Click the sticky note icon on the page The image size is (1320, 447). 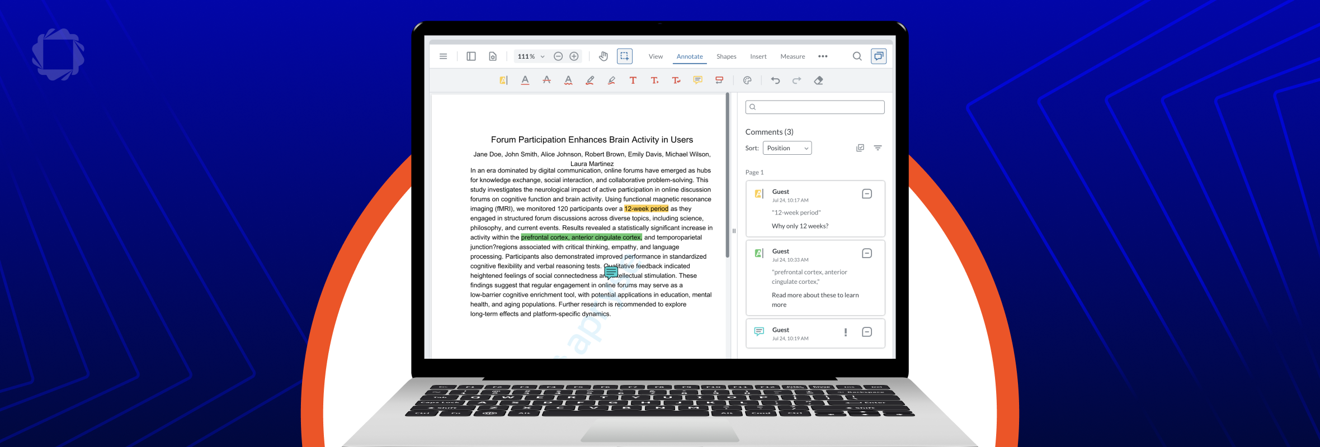(611, 272)
